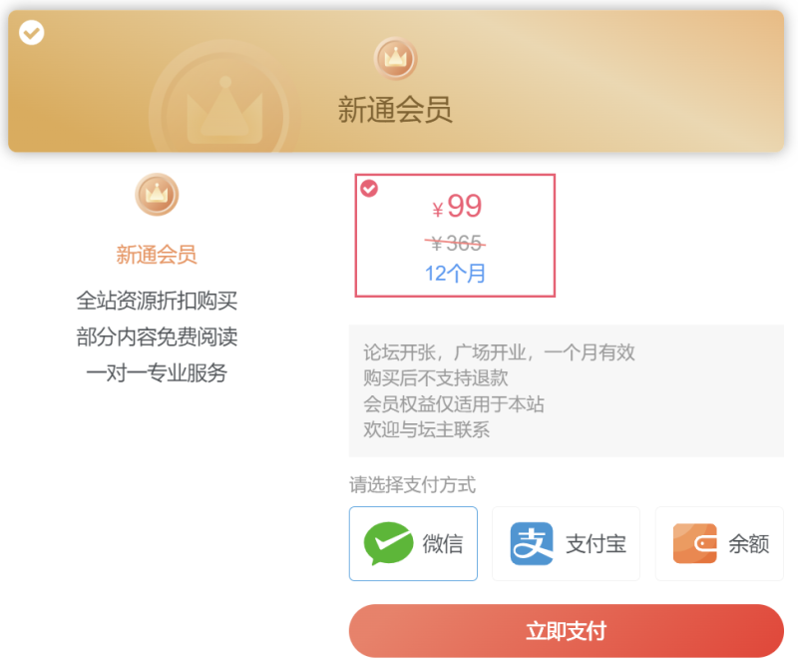
Task: Click the crown badge above 新通会员 banner title
Action: point(395,58)
